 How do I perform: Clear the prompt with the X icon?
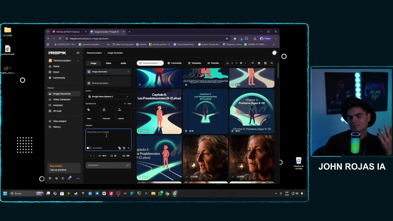click(128, 148)
